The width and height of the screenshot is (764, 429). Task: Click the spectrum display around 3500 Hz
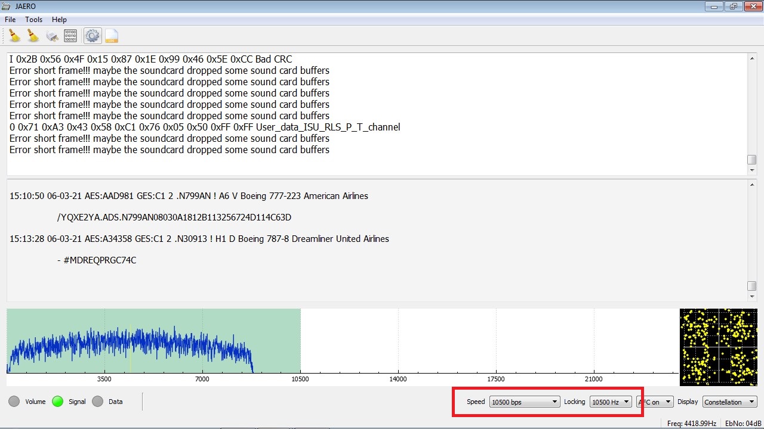coord(104,346)
